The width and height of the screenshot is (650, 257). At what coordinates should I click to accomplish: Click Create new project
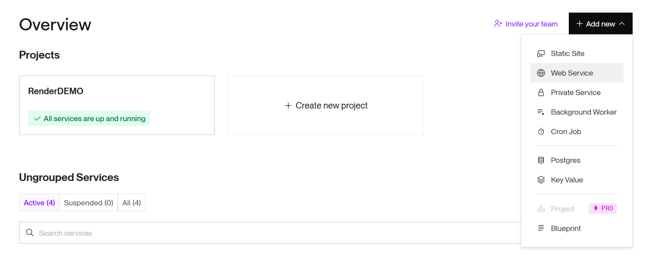coord(326,105)
